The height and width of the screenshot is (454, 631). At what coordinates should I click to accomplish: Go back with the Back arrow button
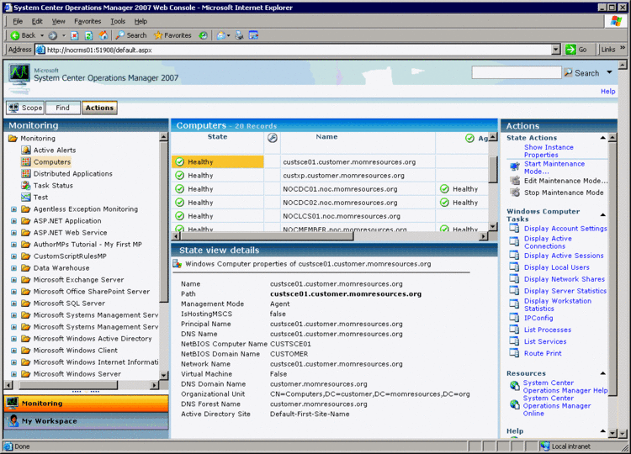point(23,35)
